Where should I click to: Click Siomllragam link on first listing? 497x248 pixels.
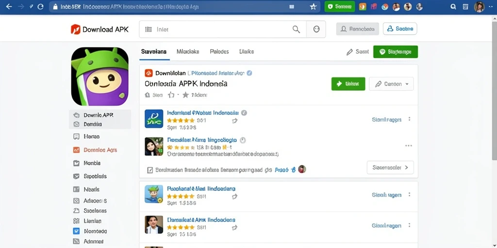pyautogui.click(x=386, y=120)
